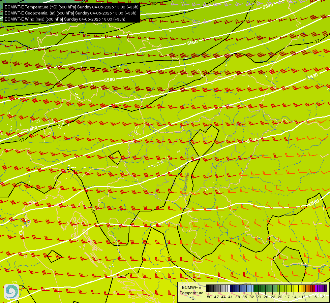Click the -47 value in the legend
Viewport: 330px width, 303px height.
[x=216, y=297]
